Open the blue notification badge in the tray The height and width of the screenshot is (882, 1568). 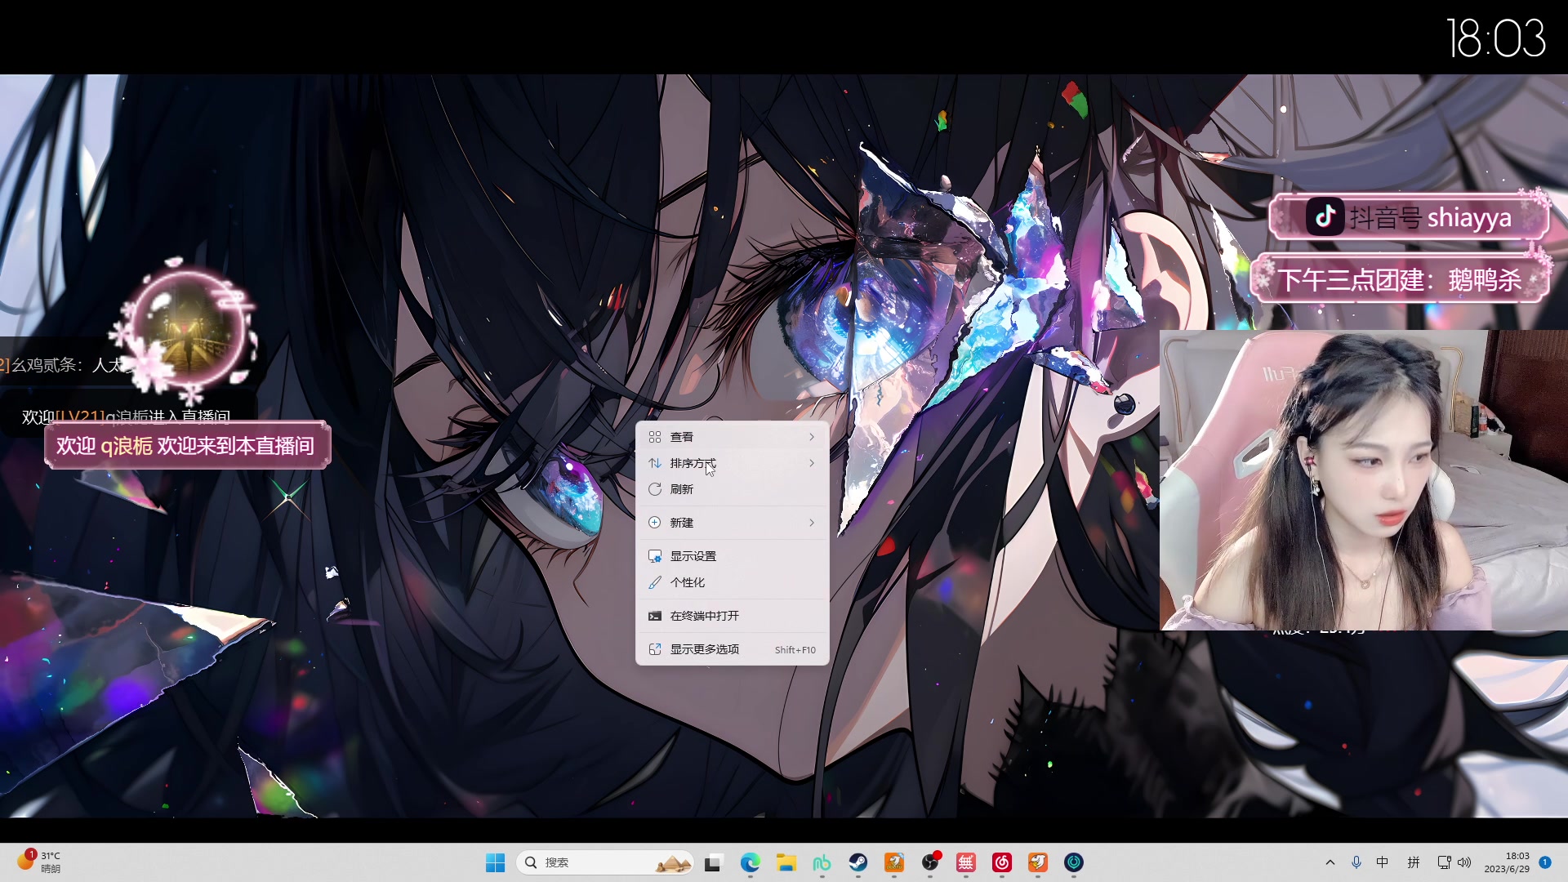point(1545,862)
